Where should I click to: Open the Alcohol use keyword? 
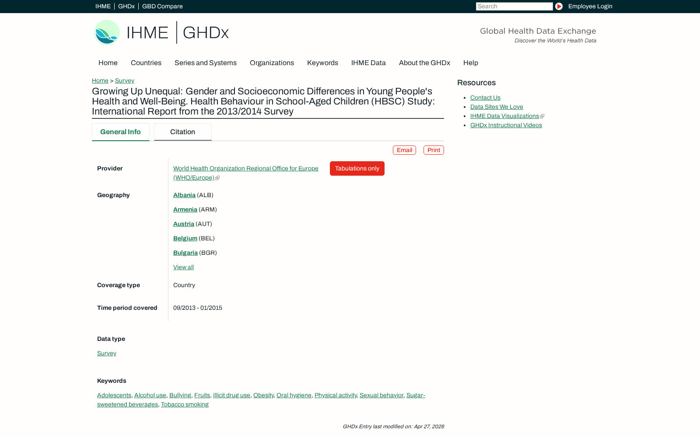(150, 395)
